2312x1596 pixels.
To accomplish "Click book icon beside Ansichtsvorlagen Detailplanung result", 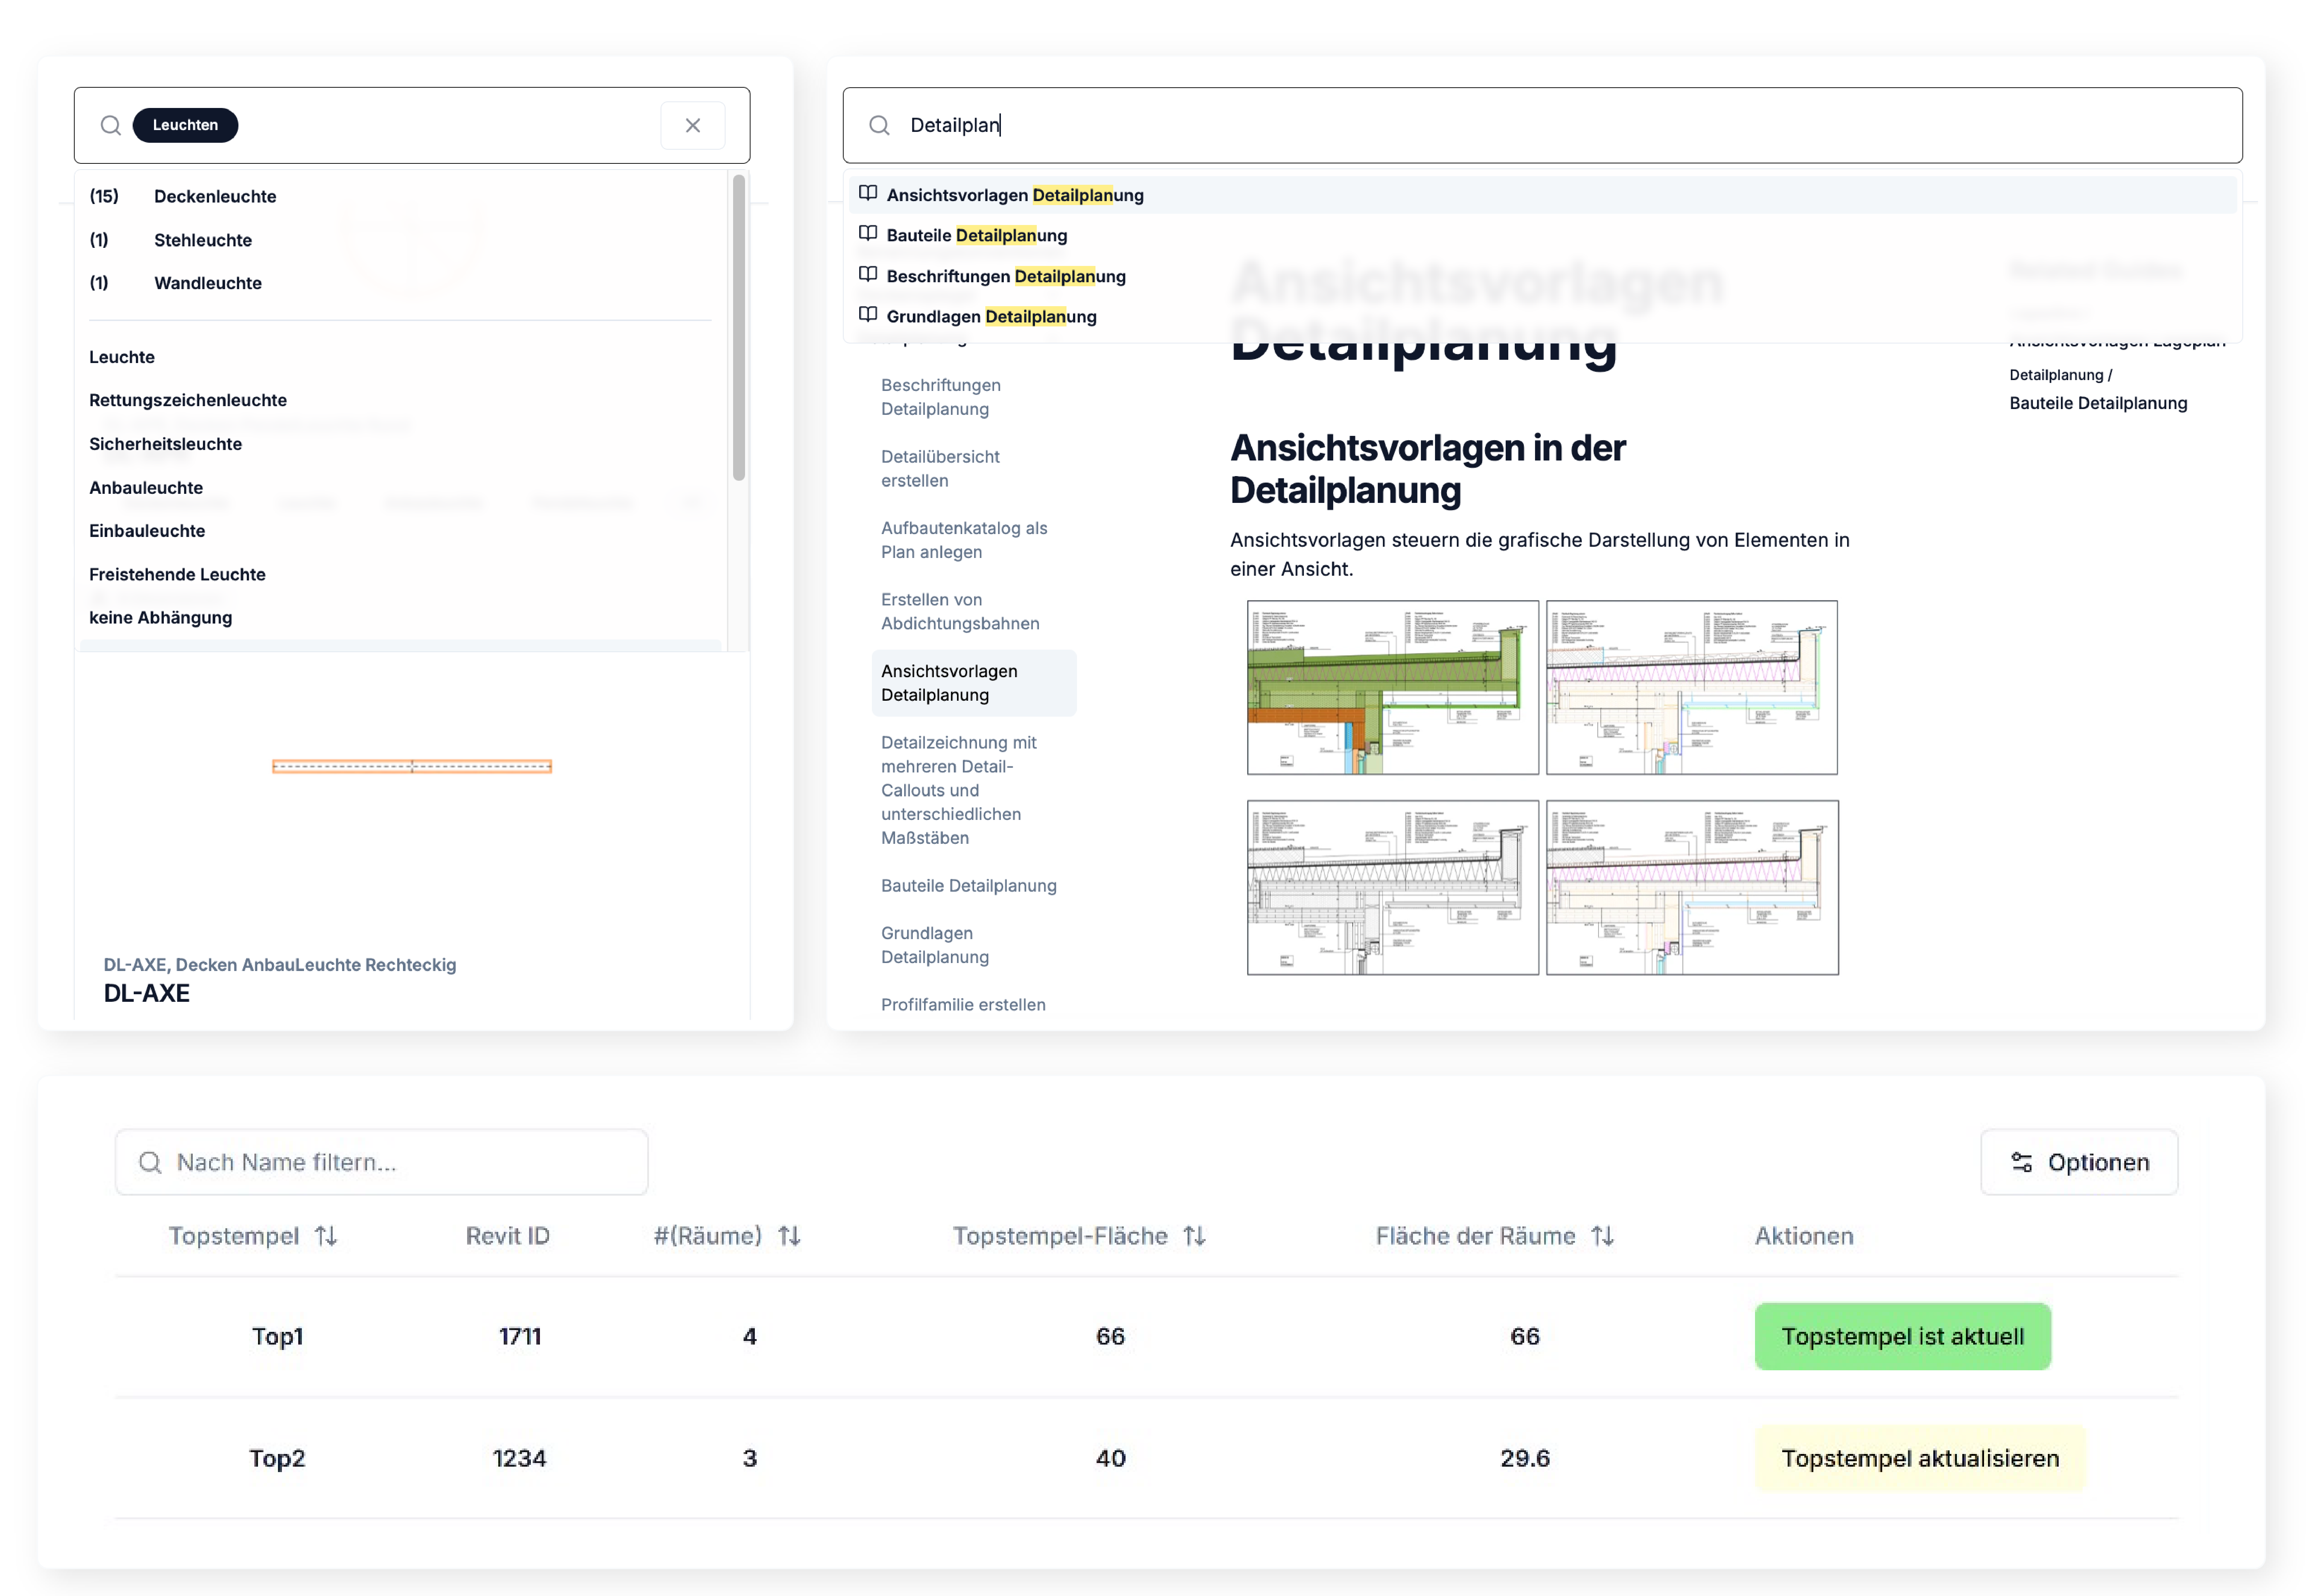I will point(868,194).
